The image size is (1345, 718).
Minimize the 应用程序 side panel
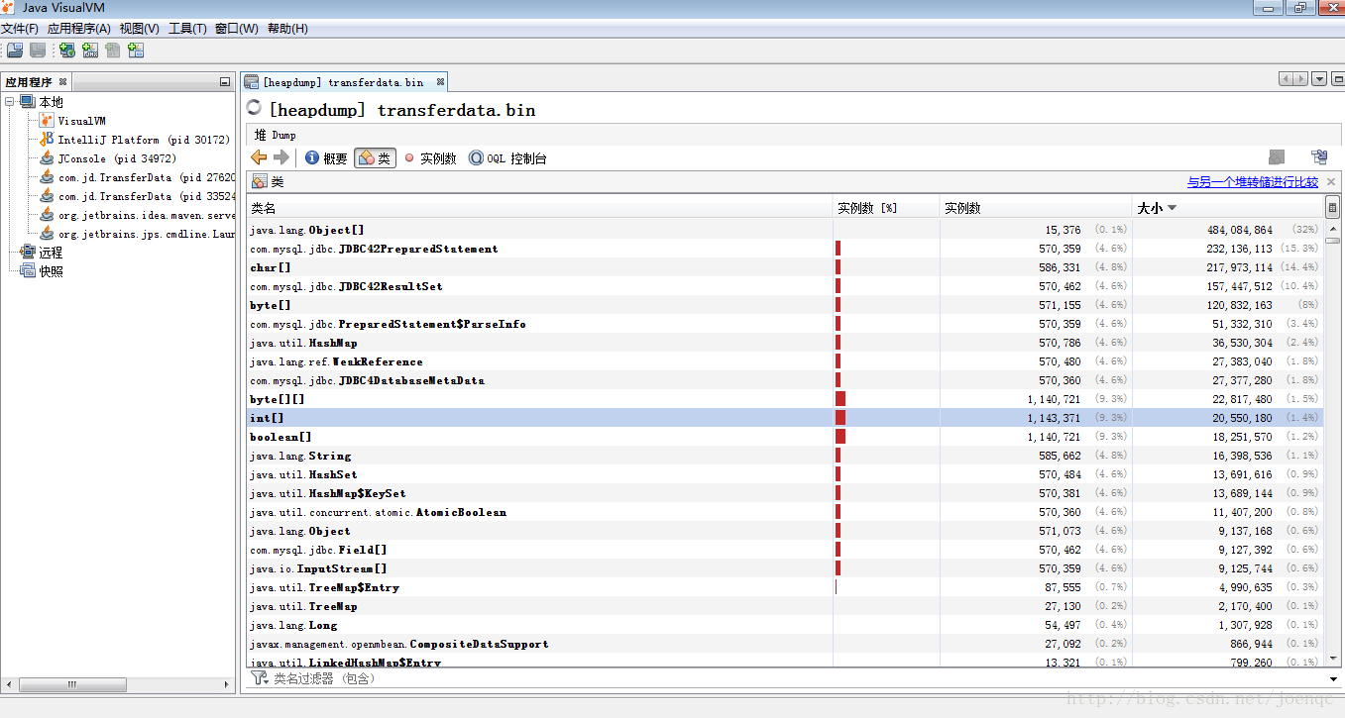pyautogui.click(x=225, y=82)
